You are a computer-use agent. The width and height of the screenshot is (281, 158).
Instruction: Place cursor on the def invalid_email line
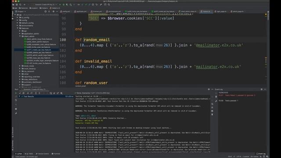[94, 61]
